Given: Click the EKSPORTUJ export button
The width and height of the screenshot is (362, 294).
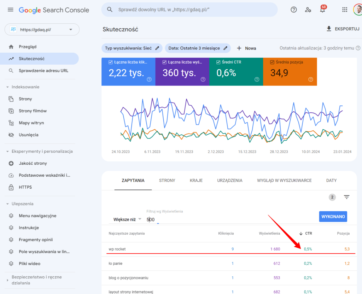Looking at the screenshot, I should click(343, 29).
